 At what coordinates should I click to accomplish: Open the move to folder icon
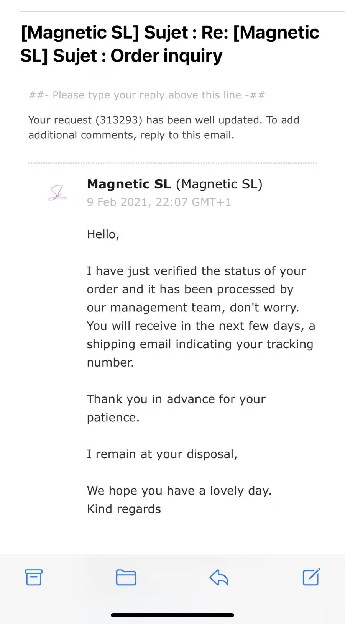tap(126, 577)
